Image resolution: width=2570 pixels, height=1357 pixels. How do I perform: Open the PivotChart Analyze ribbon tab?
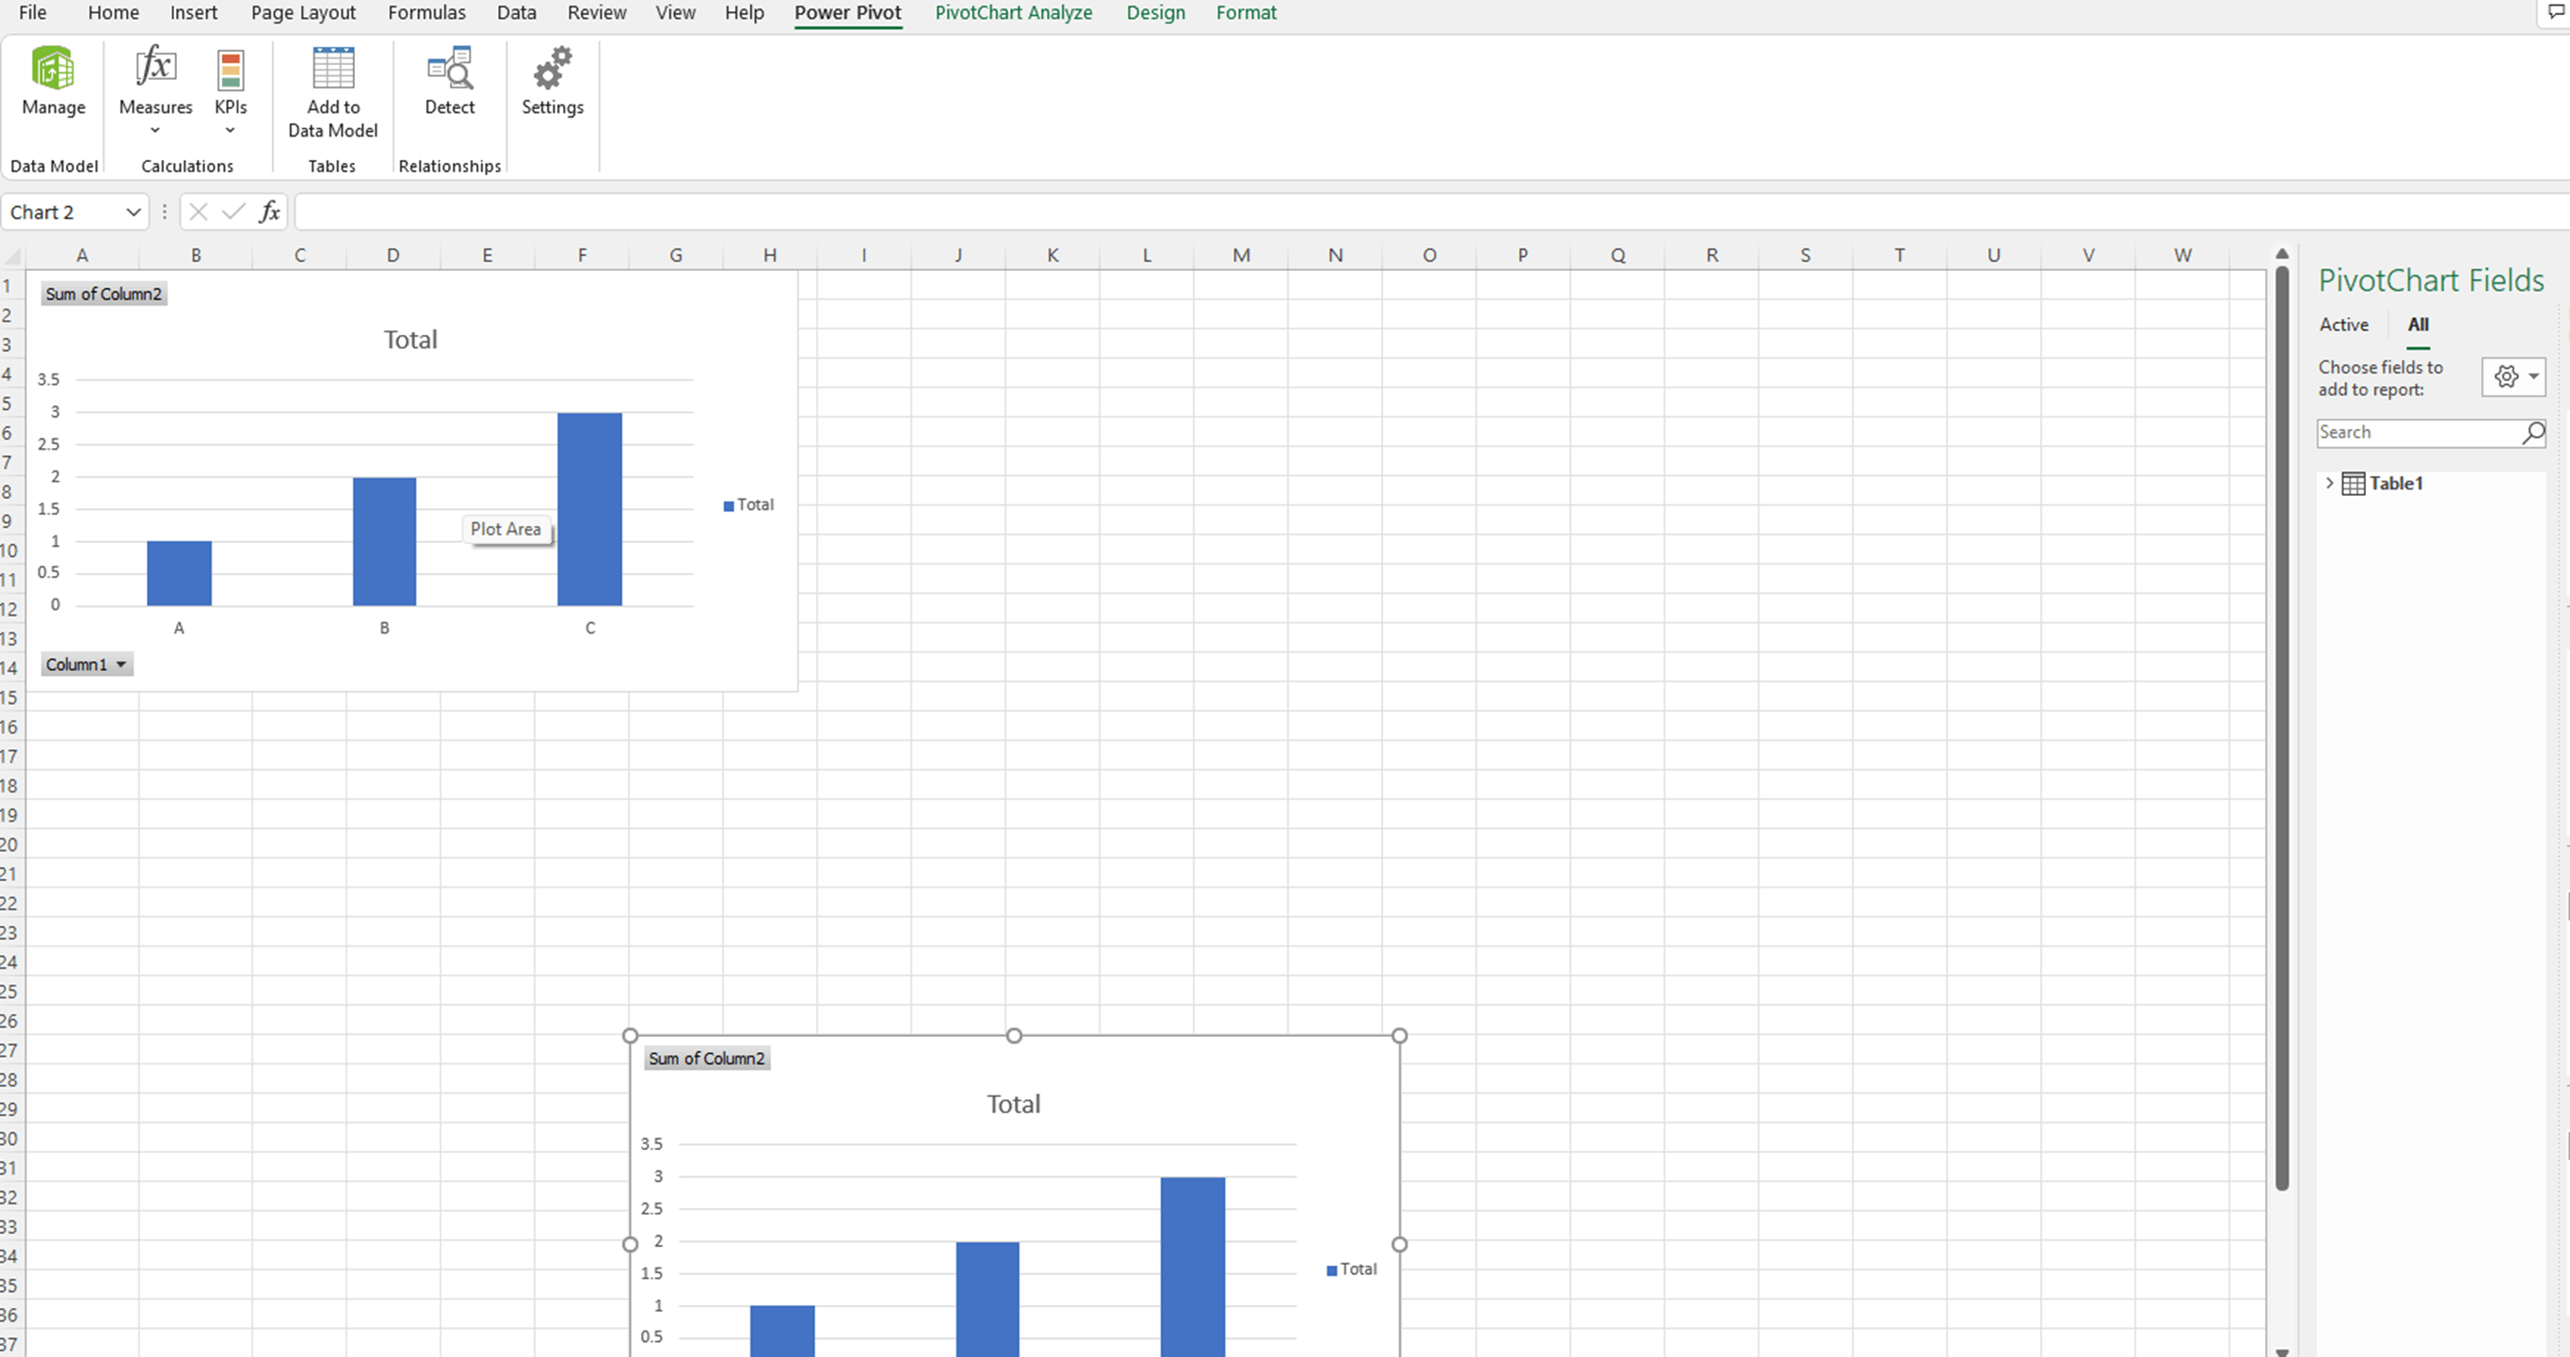[x=1013, y=13]
